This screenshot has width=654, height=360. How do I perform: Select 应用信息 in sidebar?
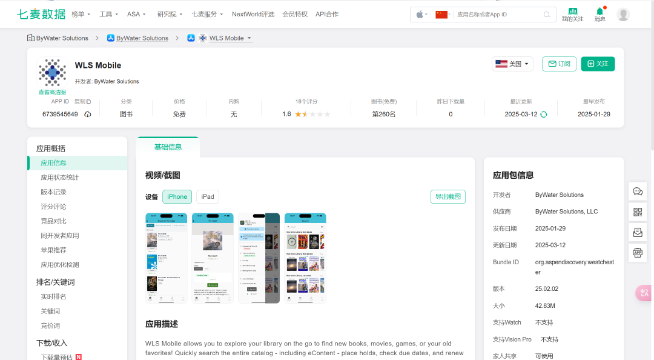[77, 163]
